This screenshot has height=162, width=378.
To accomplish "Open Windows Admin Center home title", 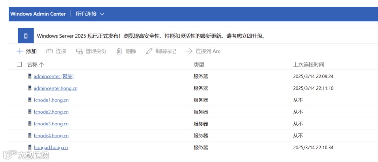I will point(38,14).
